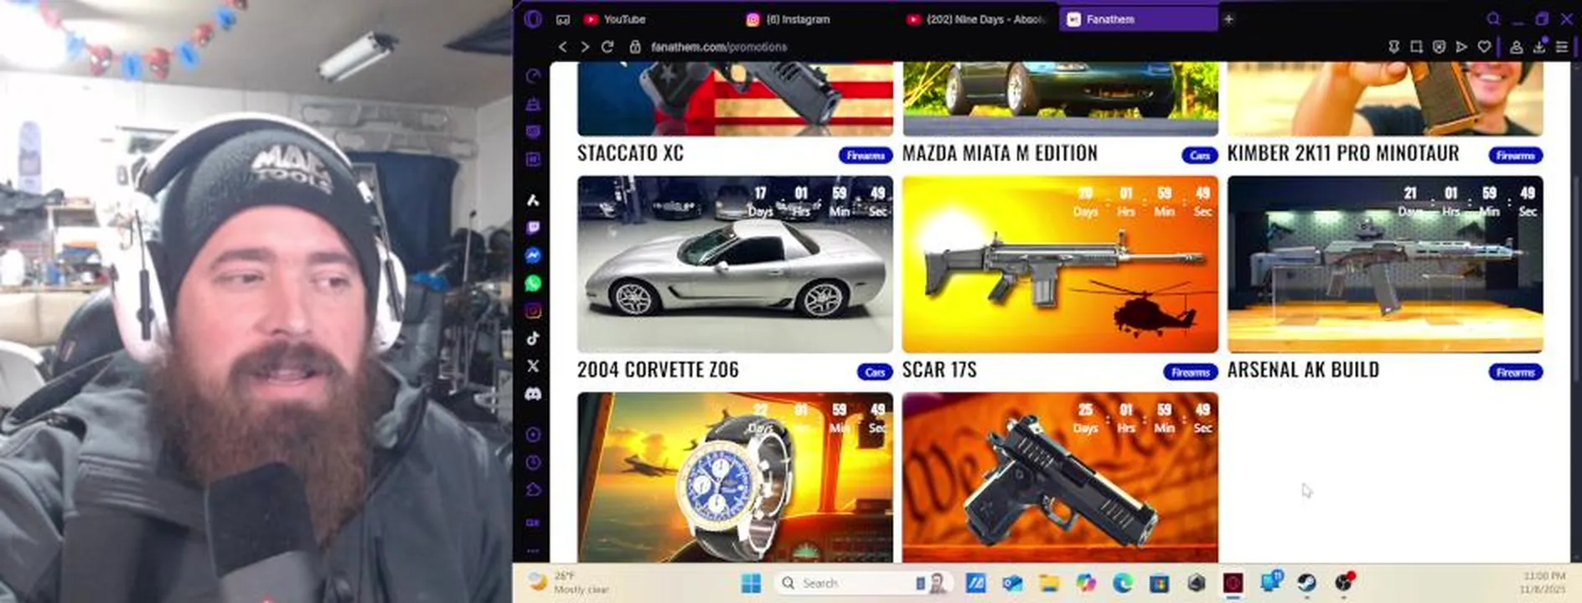Open GX Cleaner in the sidebar
The image size is (1582, 603).
(x=533, y=105)
